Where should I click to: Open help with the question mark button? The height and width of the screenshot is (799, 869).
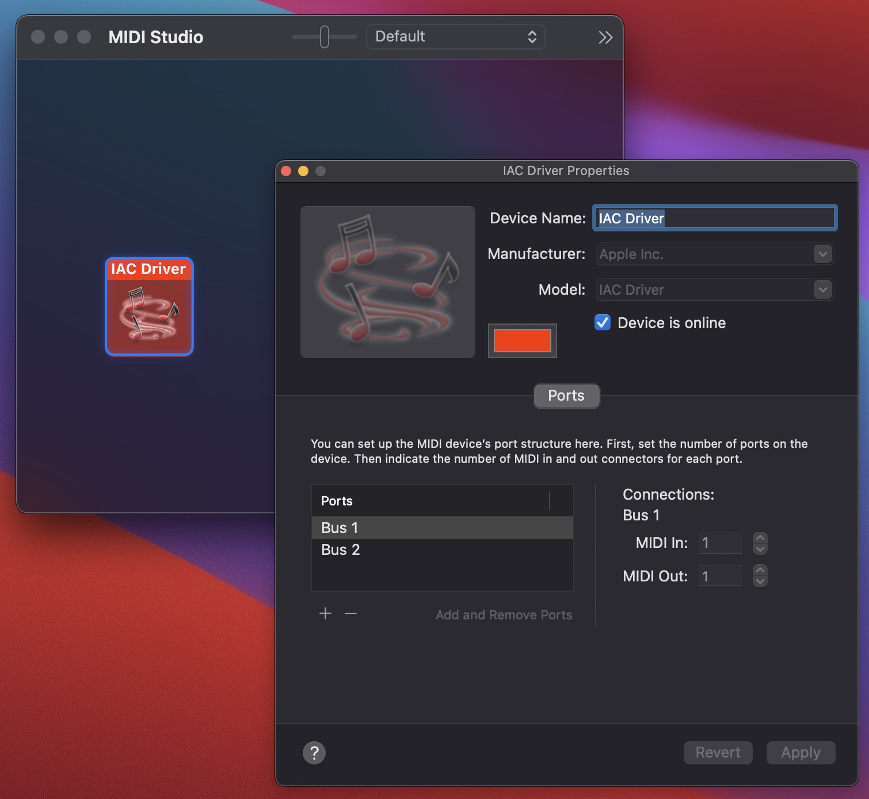[x=314, y=752]
